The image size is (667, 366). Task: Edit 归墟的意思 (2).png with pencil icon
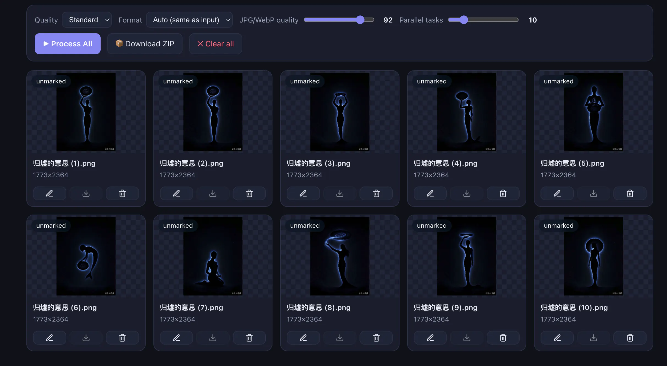coord(177,193)
